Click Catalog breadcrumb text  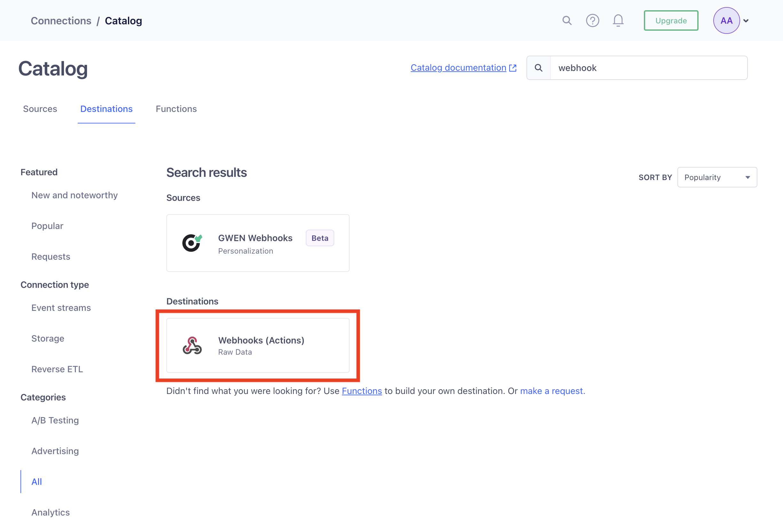(x=123, y=20)
